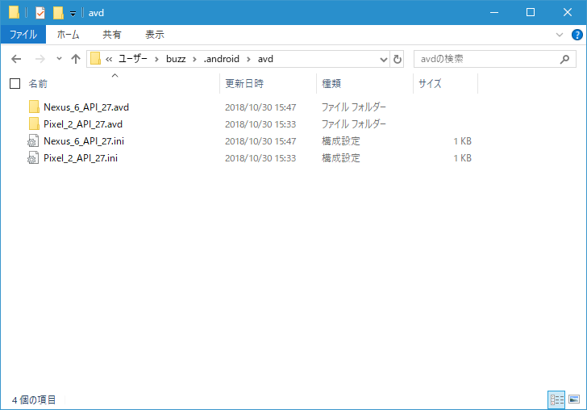The width and height of the screenshot is (587, 410).
Task: Select the Nexus_6_API_27.ini file icon
Action: coord(33,141)
